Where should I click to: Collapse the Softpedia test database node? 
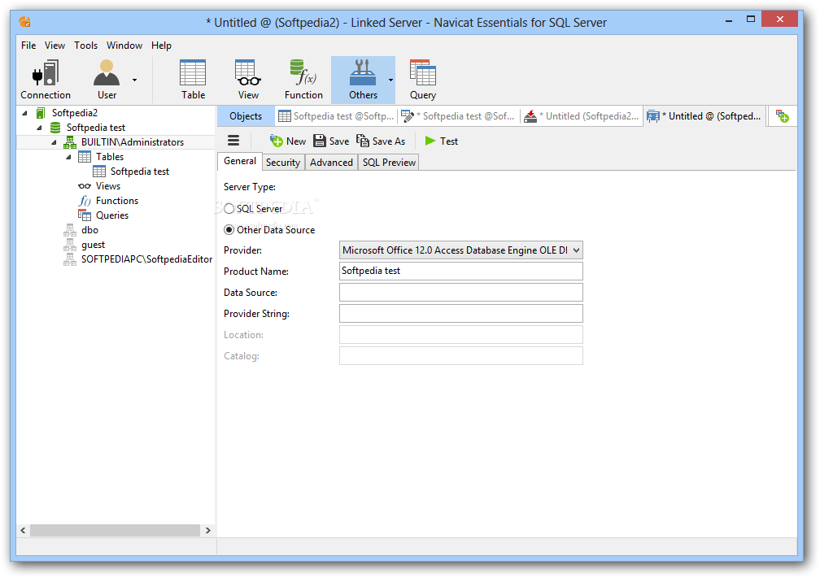coord(39,128)
